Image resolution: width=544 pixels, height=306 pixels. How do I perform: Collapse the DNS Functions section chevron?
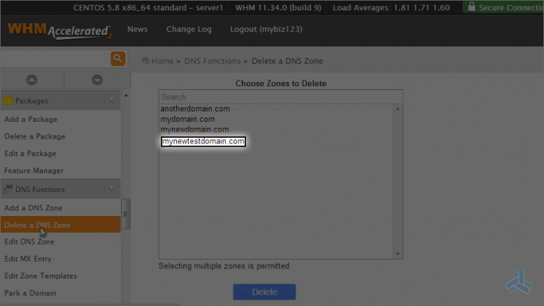tap(112, 189)
